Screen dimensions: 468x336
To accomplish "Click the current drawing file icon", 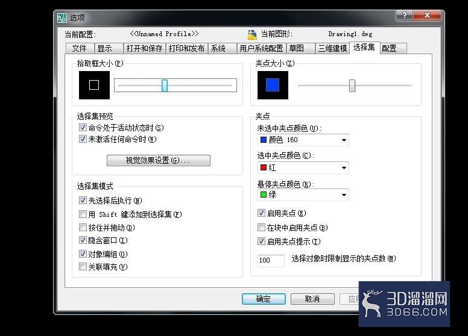I will 252,34.
